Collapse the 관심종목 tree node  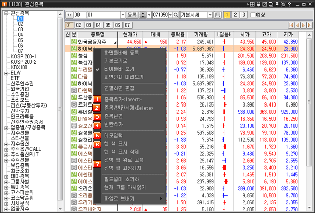click(x=6, y=12)
